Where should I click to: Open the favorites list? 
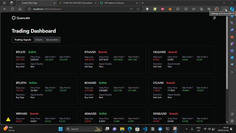click(194, 9)
